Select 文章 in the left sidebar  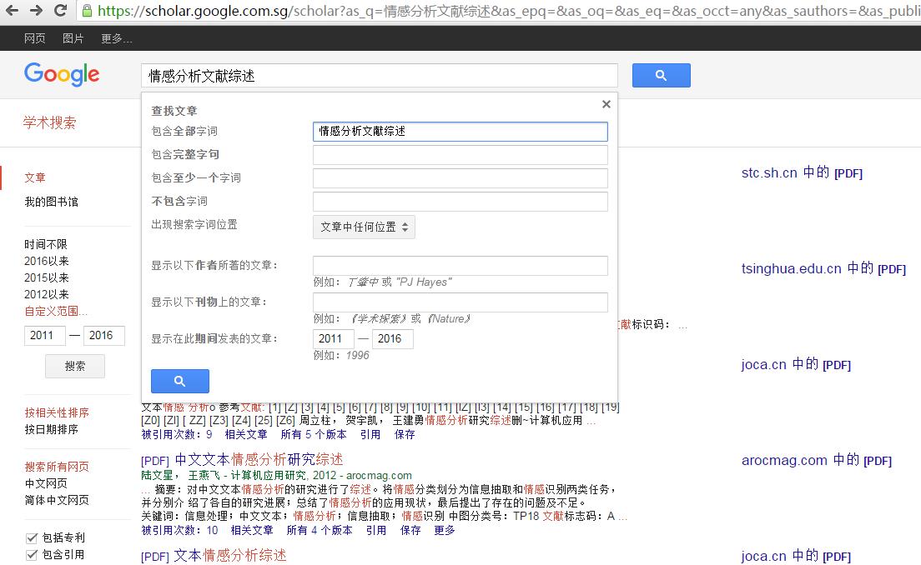pyautogui.click(x=35, y=177)
